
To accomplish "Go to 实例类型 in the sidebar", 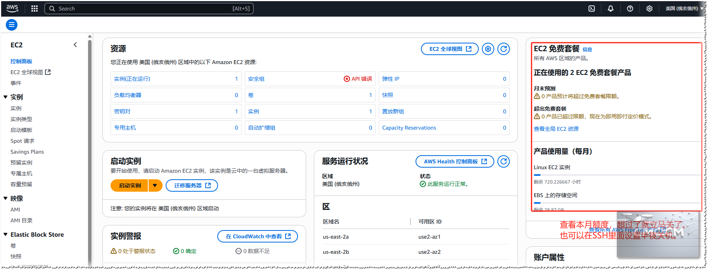I will point(21,119).
